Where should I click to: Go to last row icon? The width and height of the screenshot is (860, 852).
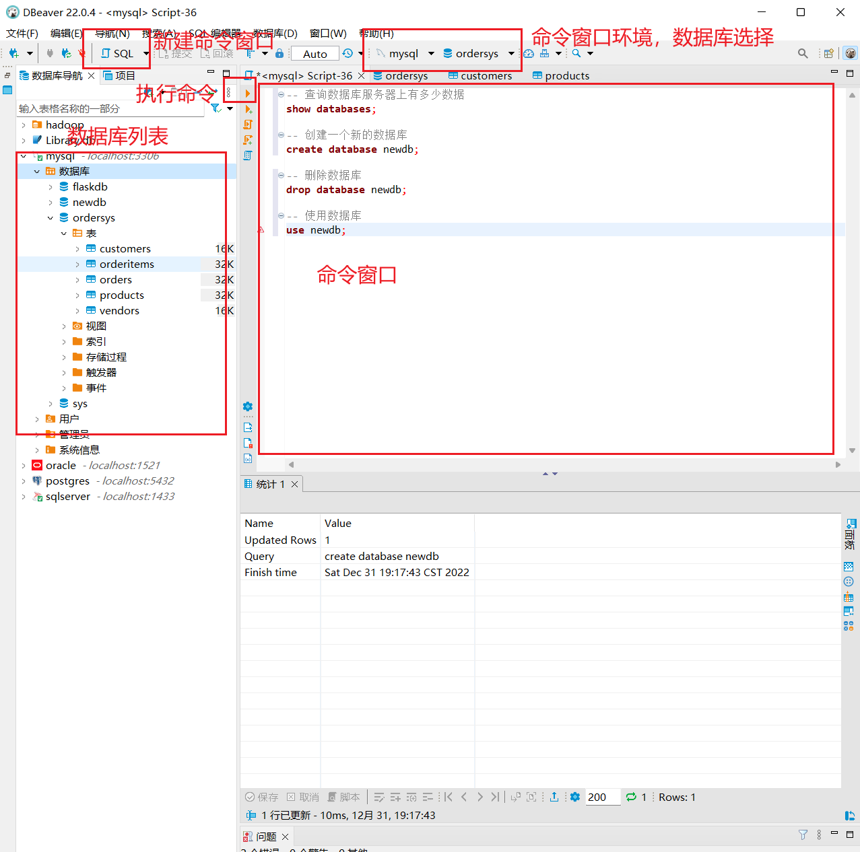click(496, 797)
